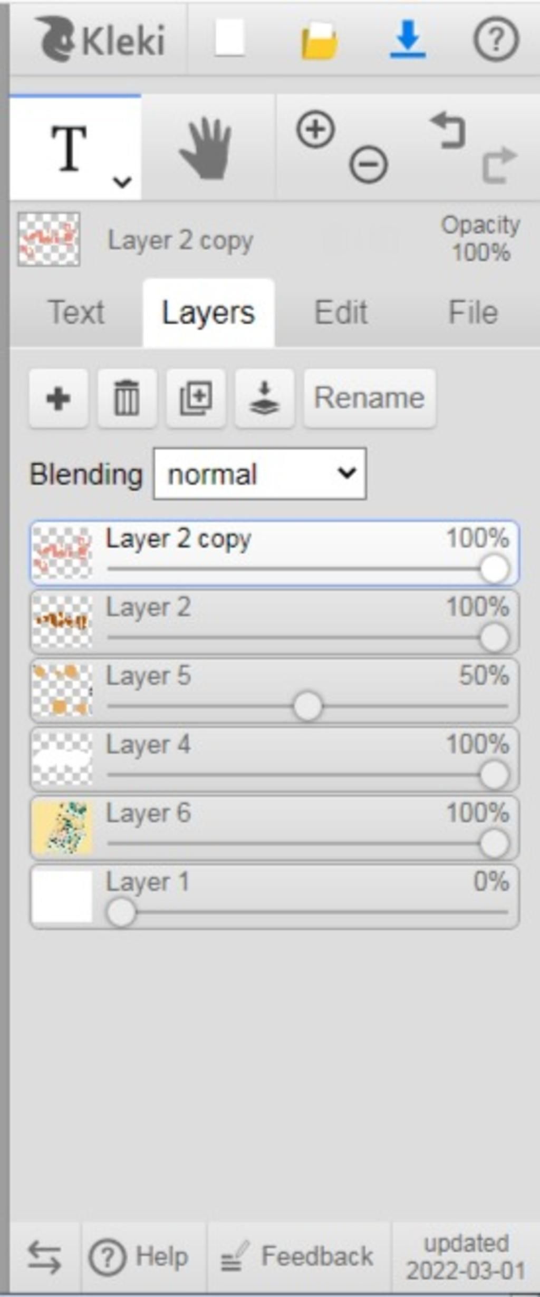This screenshot has width=540, height=1297.
Task: Select the Layer 6 thumbnail
Action: [x=62, y=827]
